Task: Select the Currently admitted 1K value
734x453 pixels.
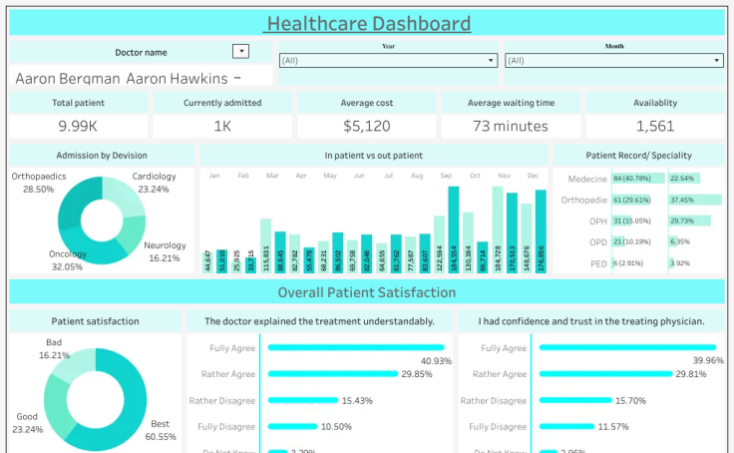Action: [222, 126]
